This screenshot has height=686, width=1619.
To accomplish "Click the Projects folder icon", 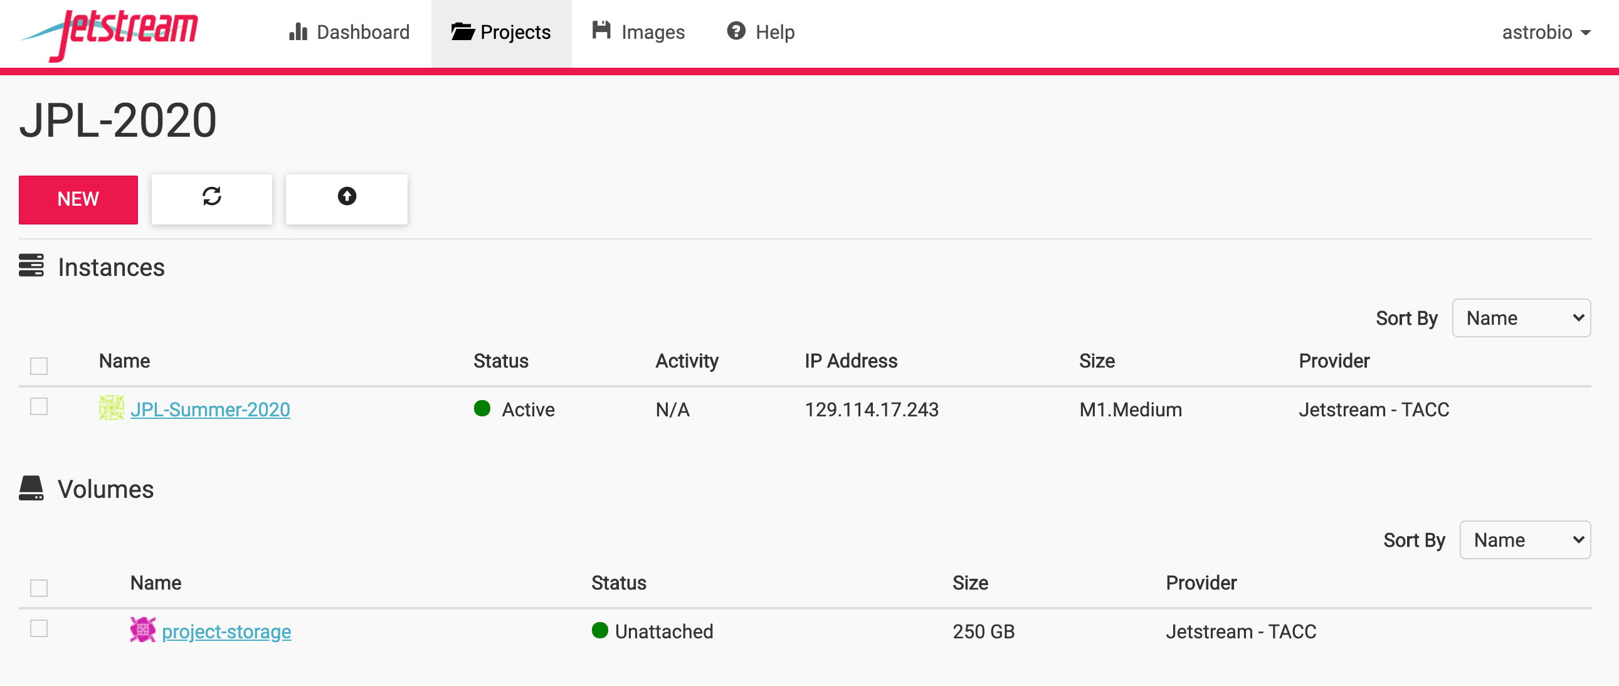I will 462,31.
